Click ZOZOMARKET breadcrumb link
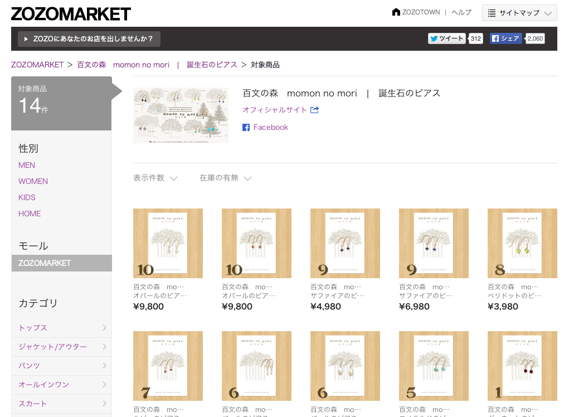 (x=37, y=65)
